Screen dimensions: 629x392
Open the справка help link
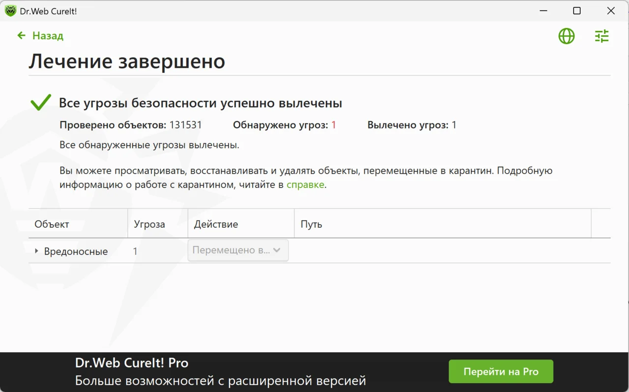(x=305, y=185)
